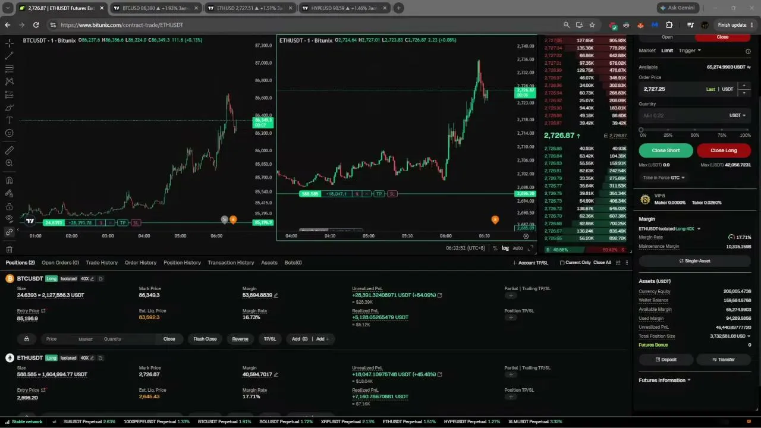Share the BTCUSDT unrealized PnL
Image resolution: width=761 pixels, height=428 pixels.
[x=440, y=295]
